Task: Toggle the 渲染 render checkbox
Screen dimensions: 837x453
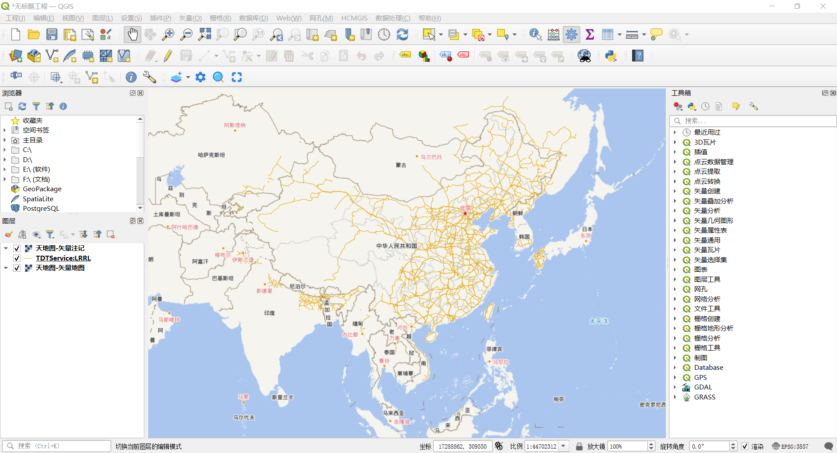Action: pyautogui.click(x=745, y=446)
